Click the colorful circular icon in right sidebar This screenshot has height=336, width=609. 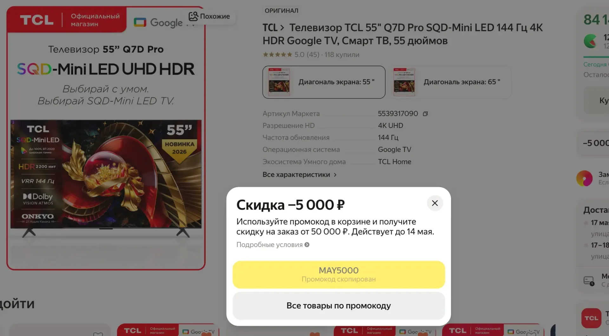585,178
